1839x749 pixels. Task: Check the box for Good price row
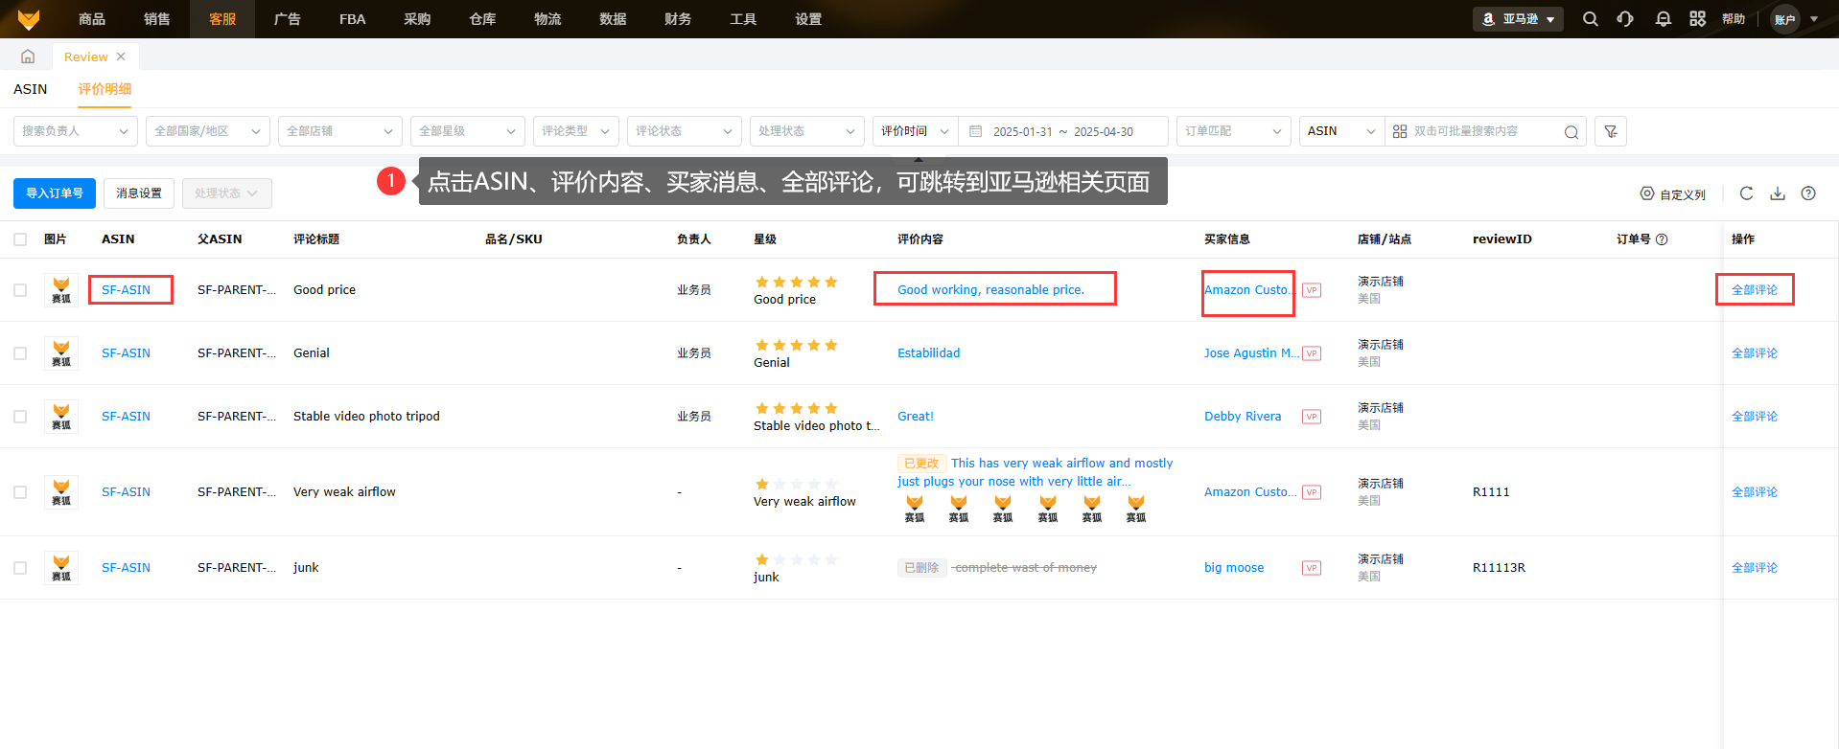click(20, 290)
